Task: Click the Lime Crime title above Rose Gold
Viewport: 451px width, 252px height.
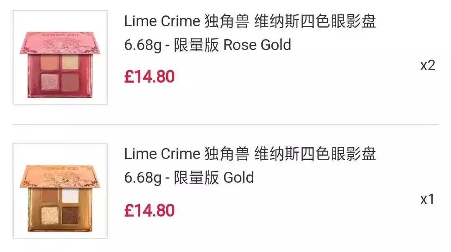Action: pos(250,22)
